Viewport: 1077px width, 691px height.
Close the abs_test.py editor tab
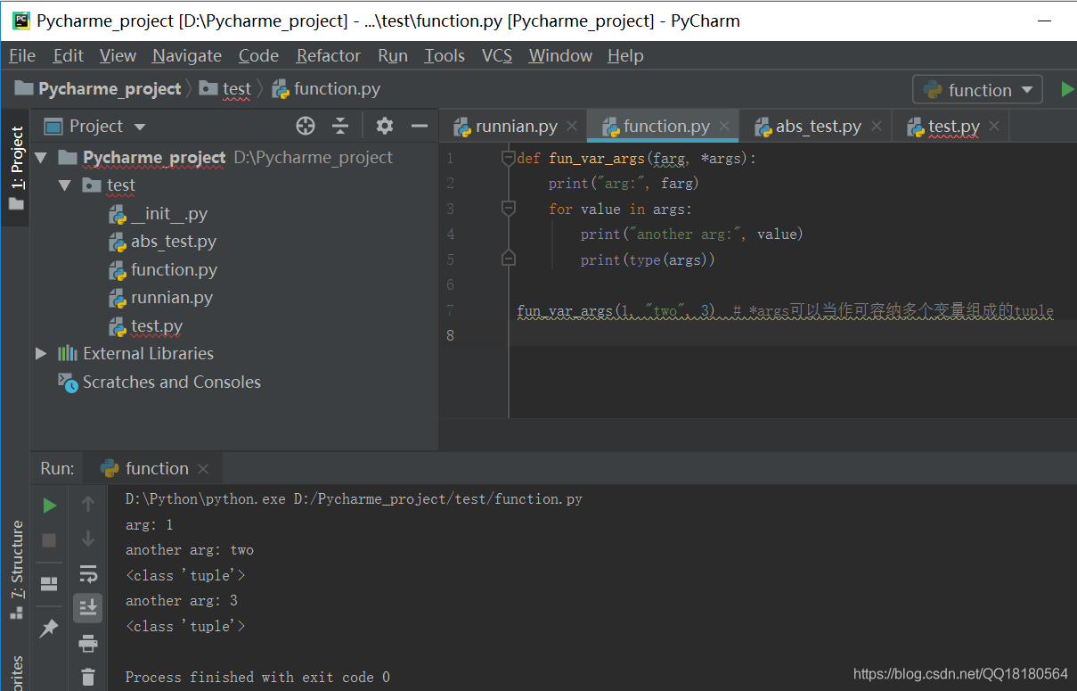pyautogui.click(x=877, y=127)
